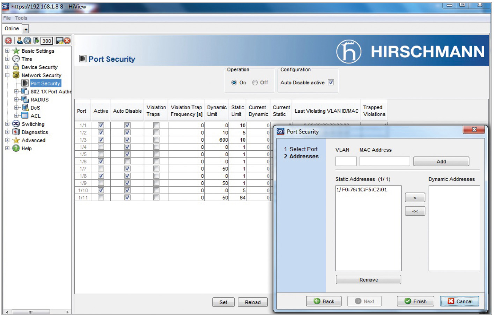Click the Finish button
This screenshot has height=317, width=494.
(x=415, y=301)
